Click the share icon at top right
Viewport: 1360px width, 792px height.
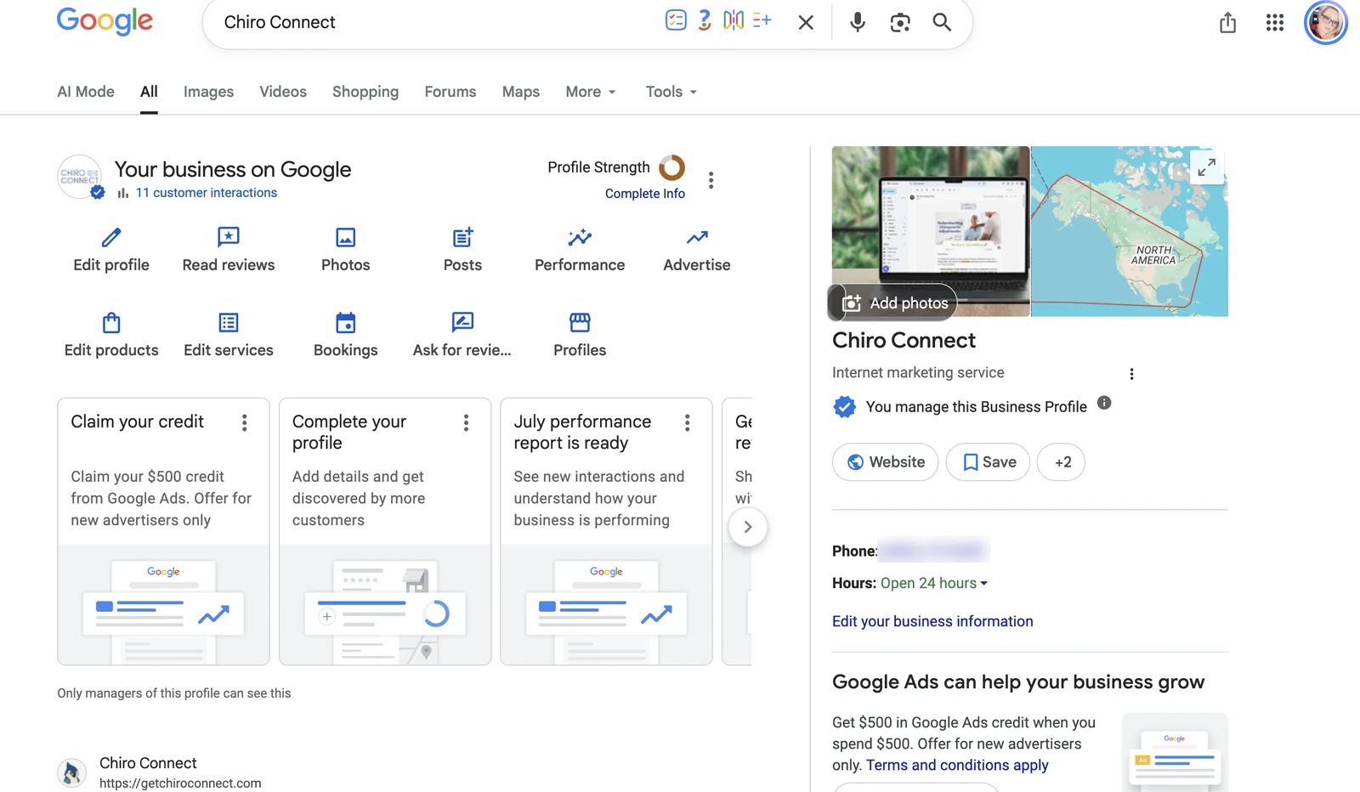[x=1227, y=23]
